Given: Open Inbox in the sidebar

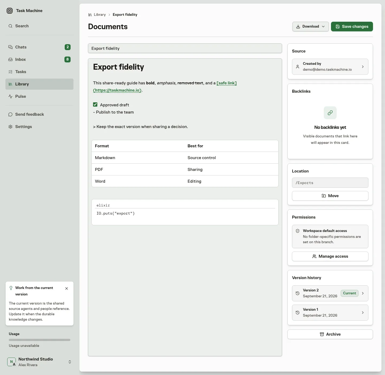Looking at the screenshot, I should [39, 59].
